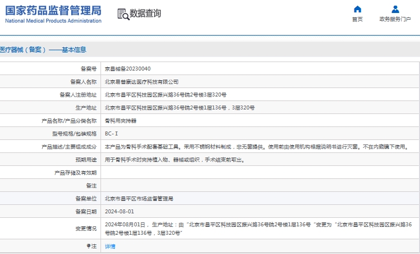Select the value 京昌械备20230040

[x=128, y=69]
